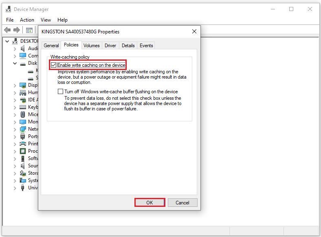Open the View menu
321x237 pixels.
pos(46,20)
